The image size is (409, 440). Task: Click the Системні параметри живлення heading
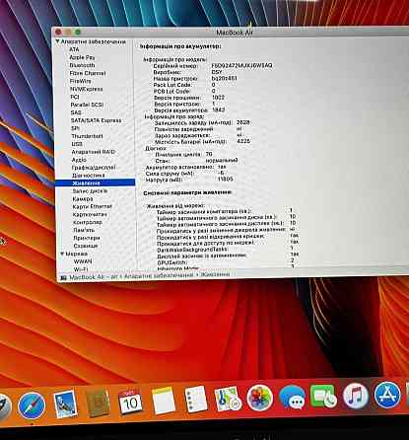[x=187, y=192]
